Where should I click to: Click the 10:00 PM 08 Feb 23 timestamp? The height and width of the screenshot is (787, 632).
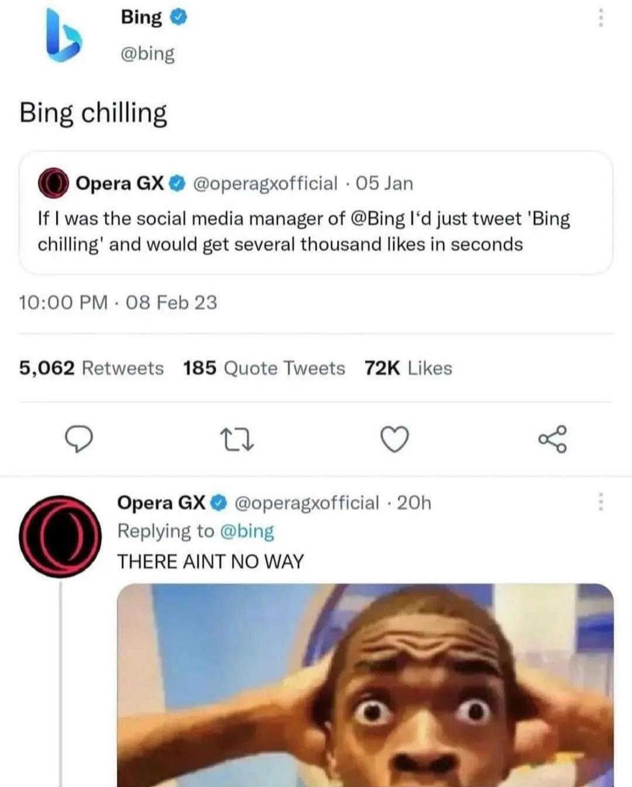(118, 302)
